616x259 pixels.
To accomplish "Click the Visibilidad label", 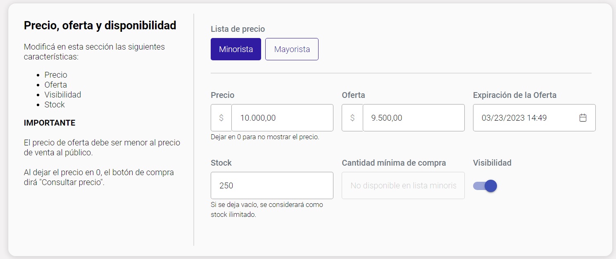I will [x=492, y=163].
